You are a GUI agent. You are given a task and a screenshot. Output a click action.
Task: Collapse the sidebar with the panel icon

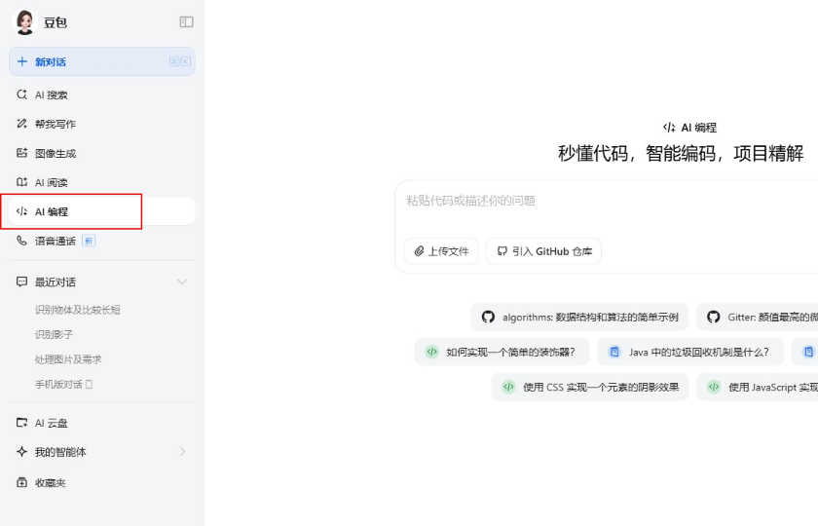pos(186,21)
